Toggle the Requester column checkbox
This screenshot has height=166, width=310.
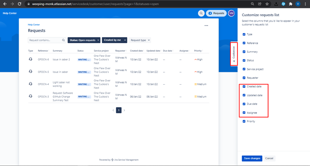pos(244,78)
